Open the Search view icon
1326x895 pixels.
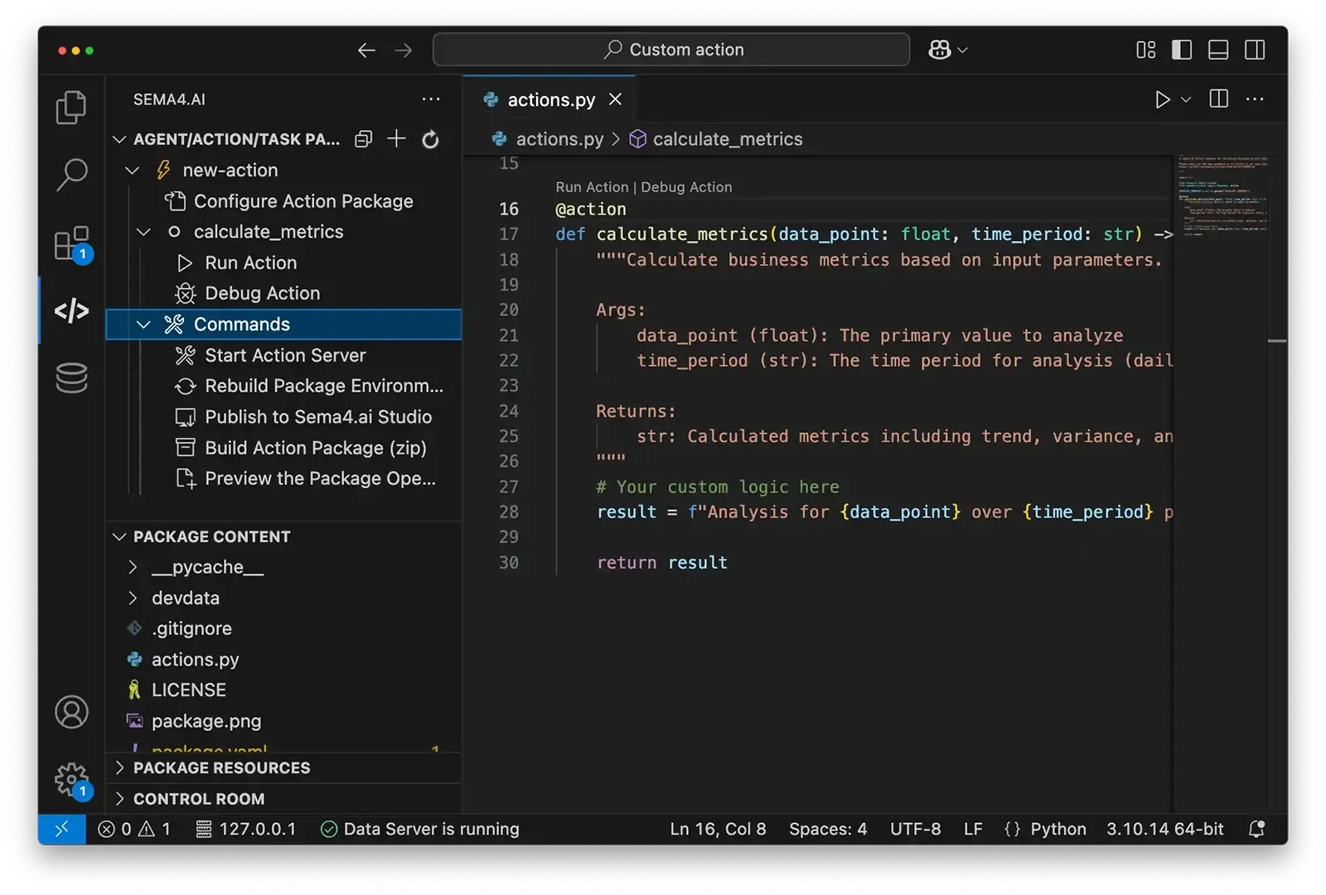[71, 175]
